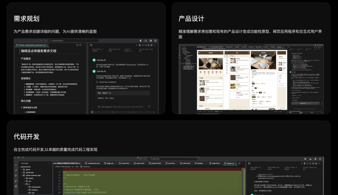Switch to page.css tab
Screen dimensions: 338x195
pos(109,163)
